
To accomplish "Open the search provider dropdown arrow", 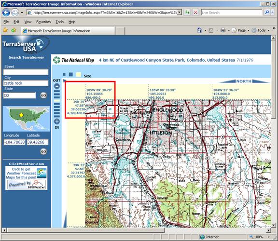I will (x=273, y=13).
